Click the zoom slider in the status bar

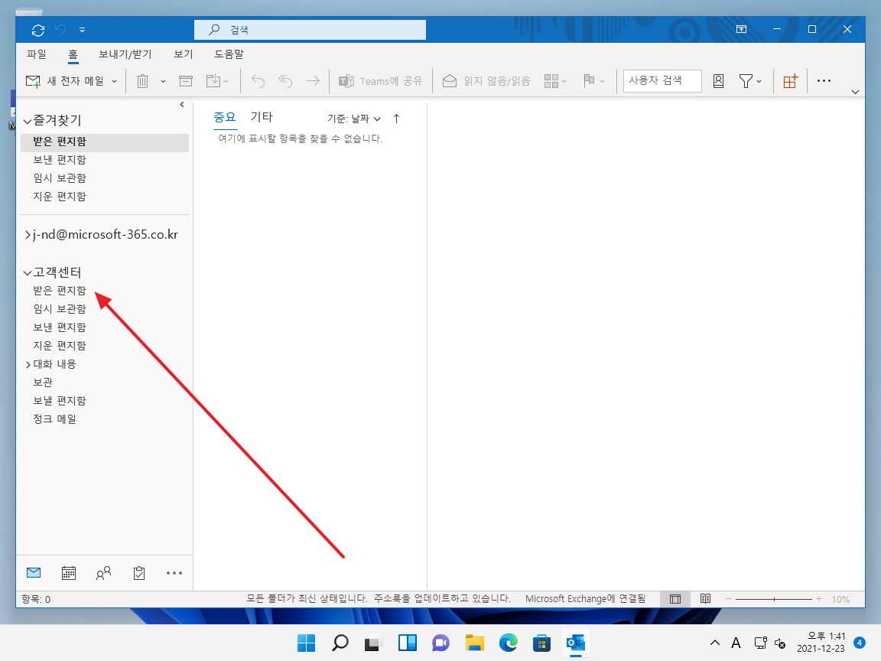tap(774, 599)
